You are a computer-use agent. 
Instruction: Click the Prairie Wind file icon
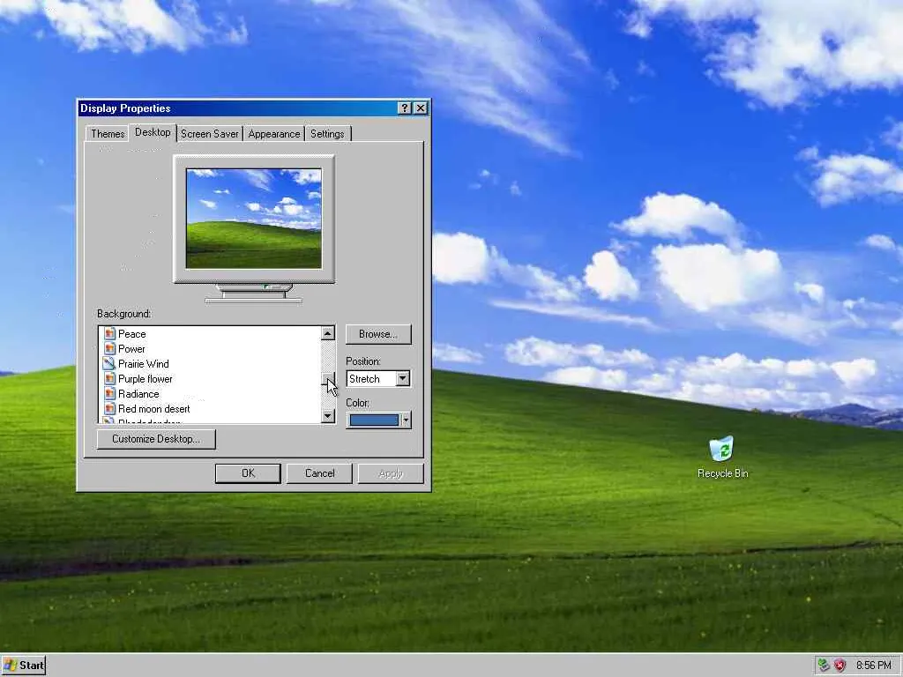pyautogui.click(x=109, y=364)
